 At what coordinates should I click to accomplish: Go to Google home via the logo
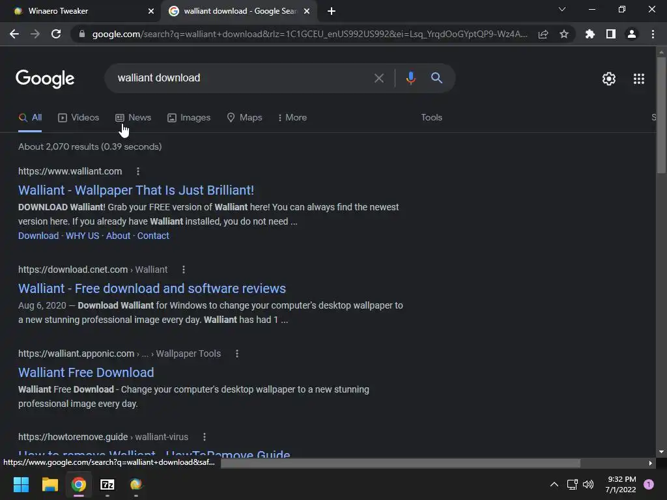pos(45,79)
